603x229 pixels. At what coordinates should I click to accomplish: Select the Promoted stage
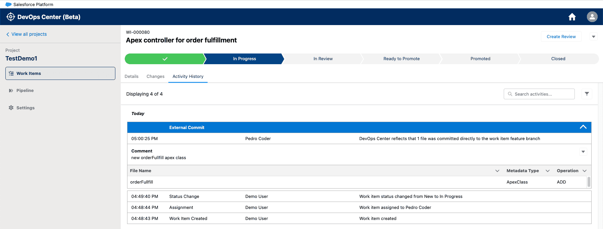pos(480,59)
